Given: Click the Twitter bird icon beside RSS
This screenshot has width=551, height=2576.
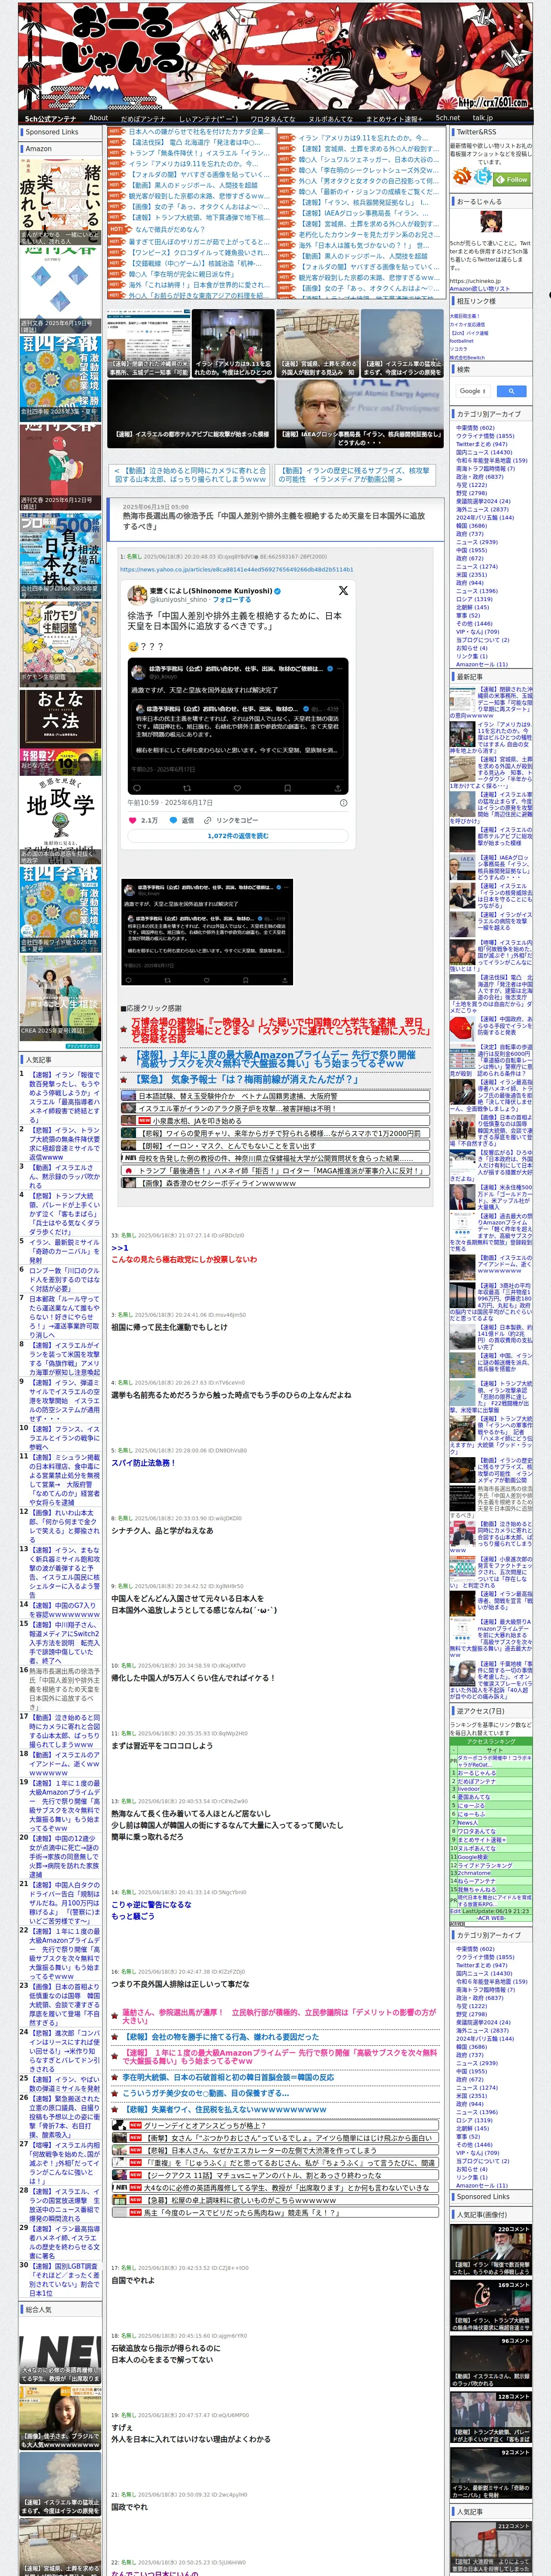Looking at the screenshot, I should coord(483,176).
